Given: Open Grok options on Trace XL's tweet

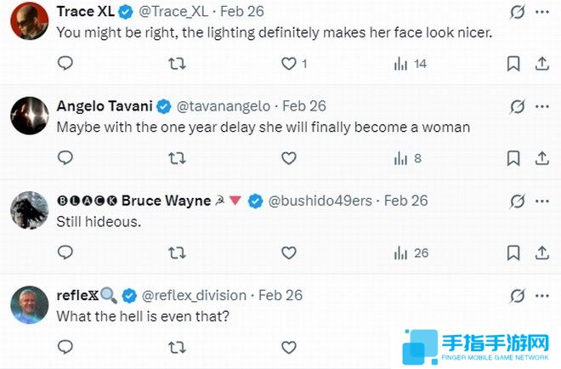Looking at the screenshot, I should (x=516, y=12).
